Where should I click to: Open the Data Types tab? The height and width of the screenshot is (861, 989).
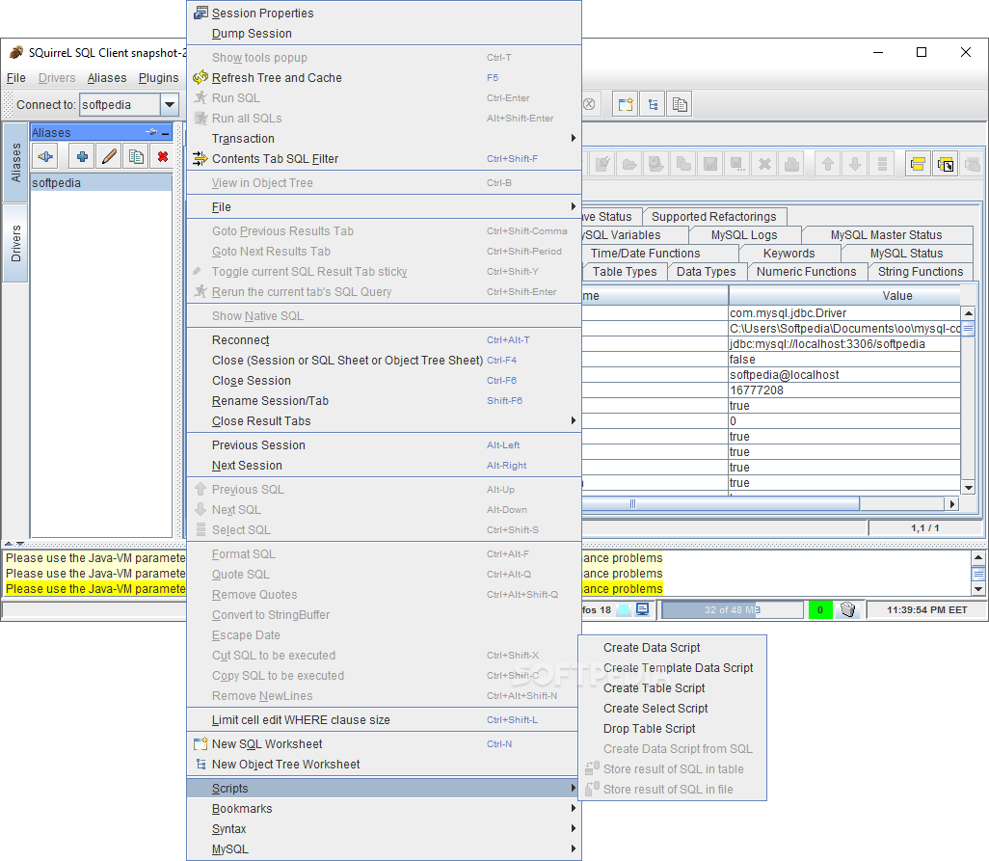(x=706, y=271)
